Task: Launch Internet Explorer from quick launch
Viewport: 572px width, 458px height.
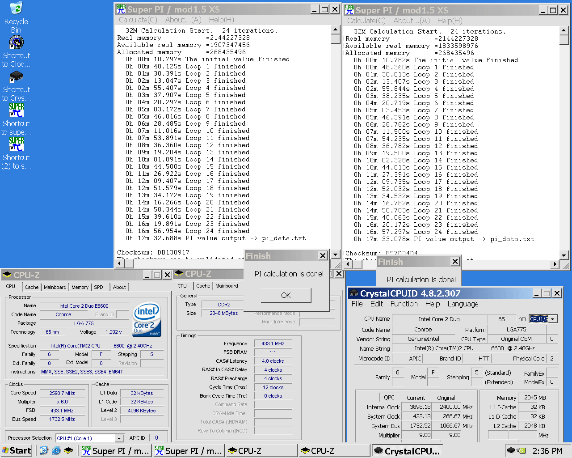Action: point(56,450)
